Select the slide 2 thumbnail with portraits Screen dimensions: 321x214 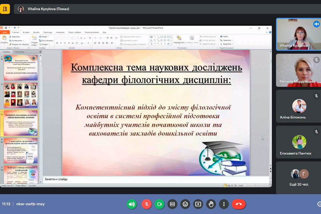click(x=21, y=95)
